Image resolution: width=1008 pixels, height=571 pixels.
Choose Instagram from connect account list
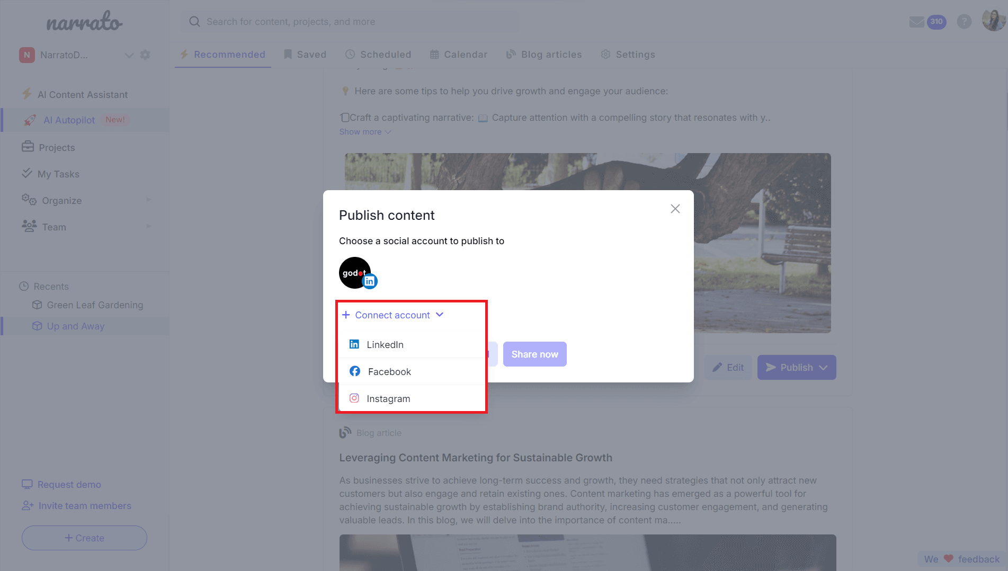[412, 399]
